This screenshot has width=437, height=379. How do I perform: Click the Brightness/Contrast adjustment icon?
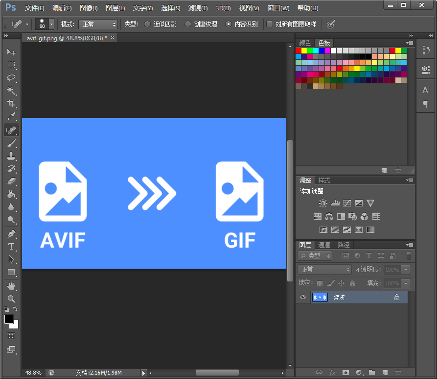(323, 203)
